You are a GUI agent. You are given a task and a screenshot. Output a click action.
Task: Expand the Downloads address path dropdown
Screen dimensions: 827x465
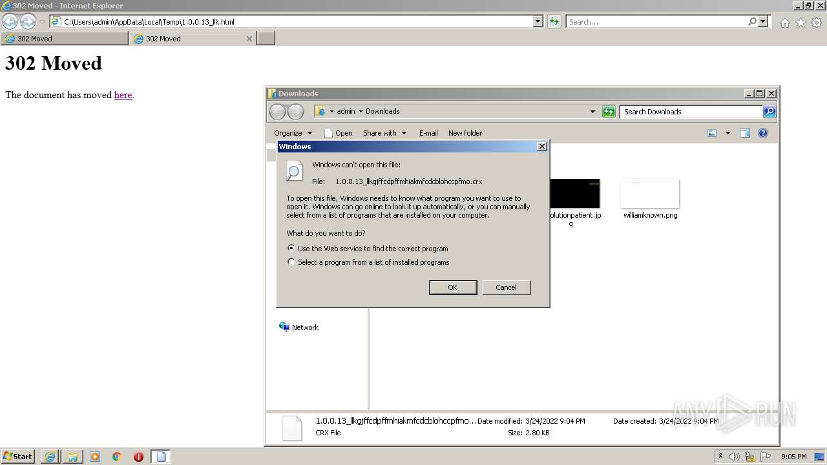point(592,112)
